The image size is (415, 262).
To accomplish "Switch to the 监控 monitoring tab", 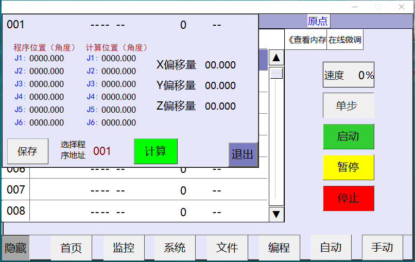I will [x=124, y=248].
